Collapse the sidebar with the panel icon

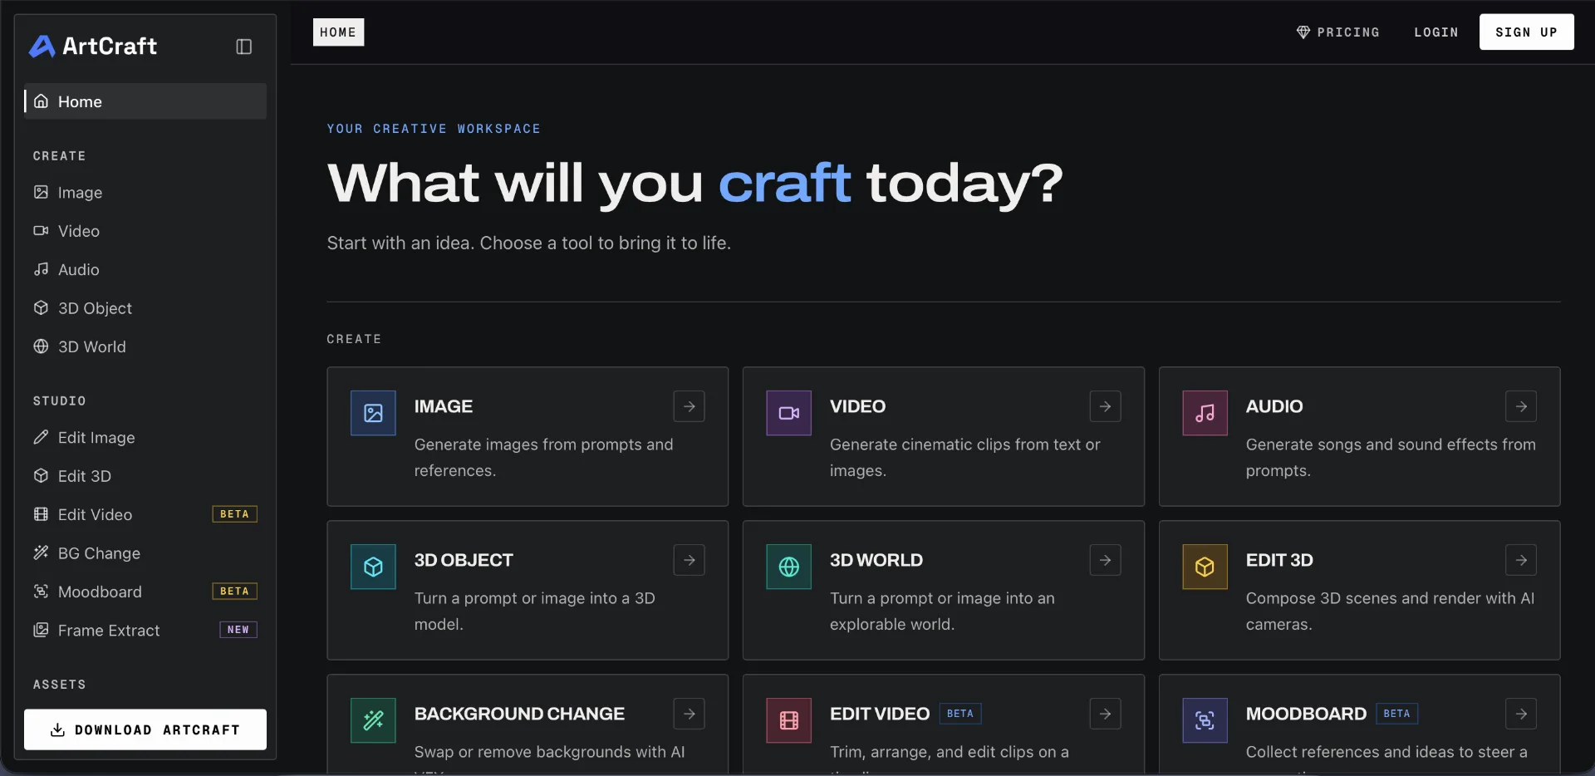coord(243,47)
